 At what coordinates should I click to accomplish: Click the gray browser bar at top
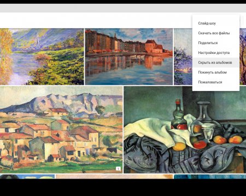[123, 8]
